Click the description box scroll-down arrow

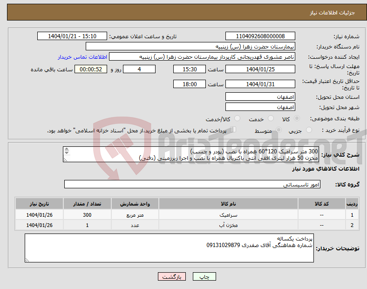[67, 153]
